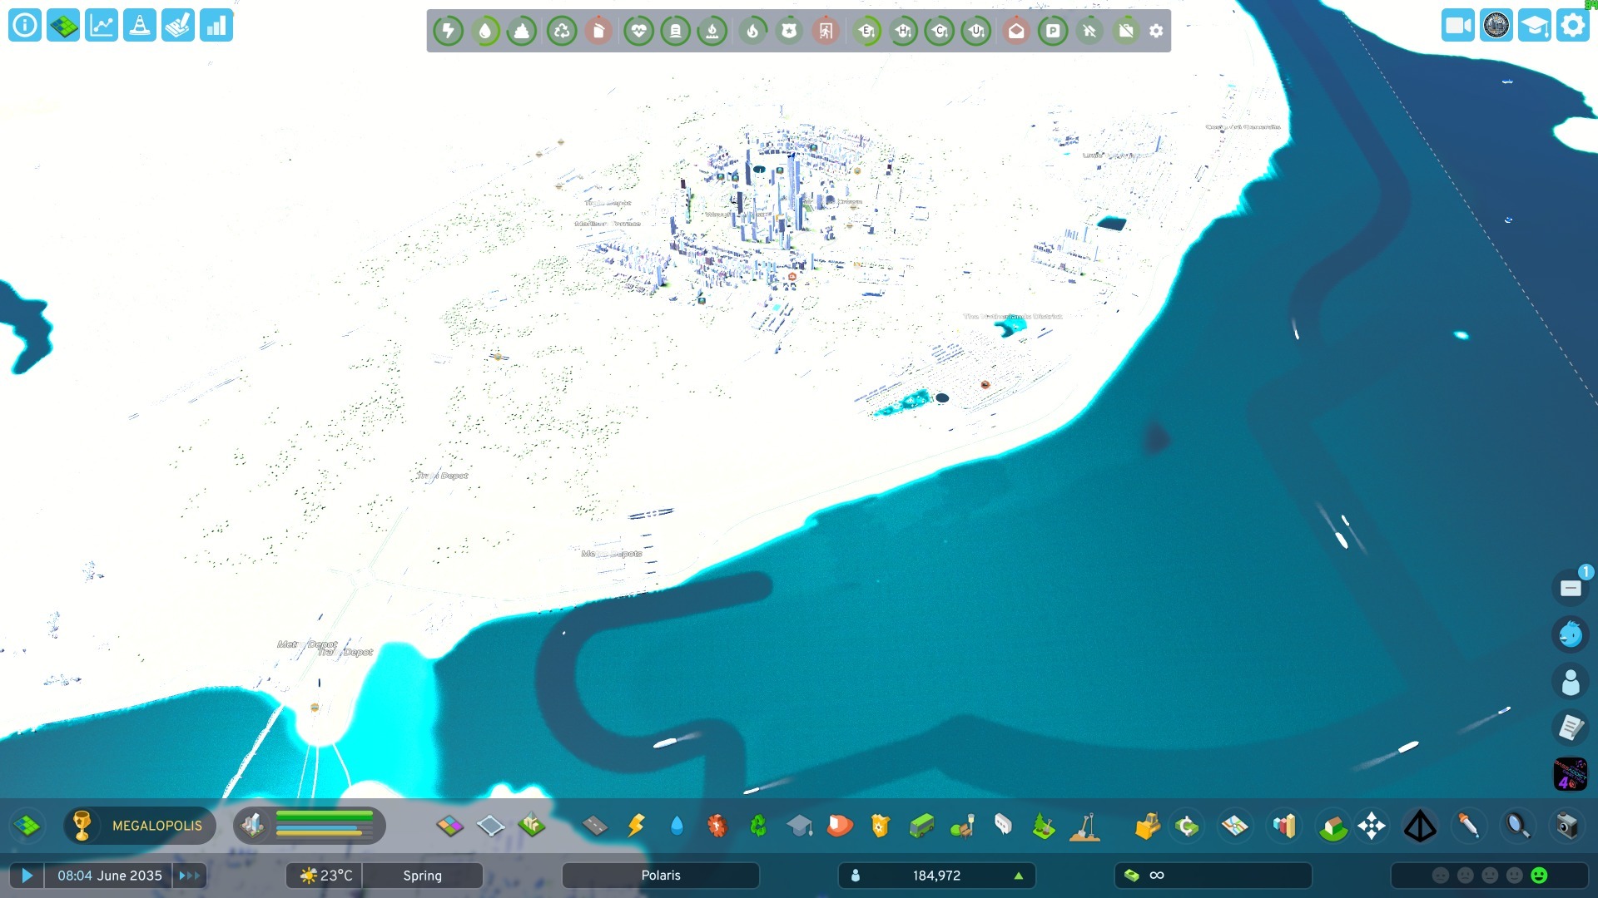The width and height of the screenshot is (1598, 898).
Task: Select the Bulldozer tool
Action: click(x=1147, y=826)
